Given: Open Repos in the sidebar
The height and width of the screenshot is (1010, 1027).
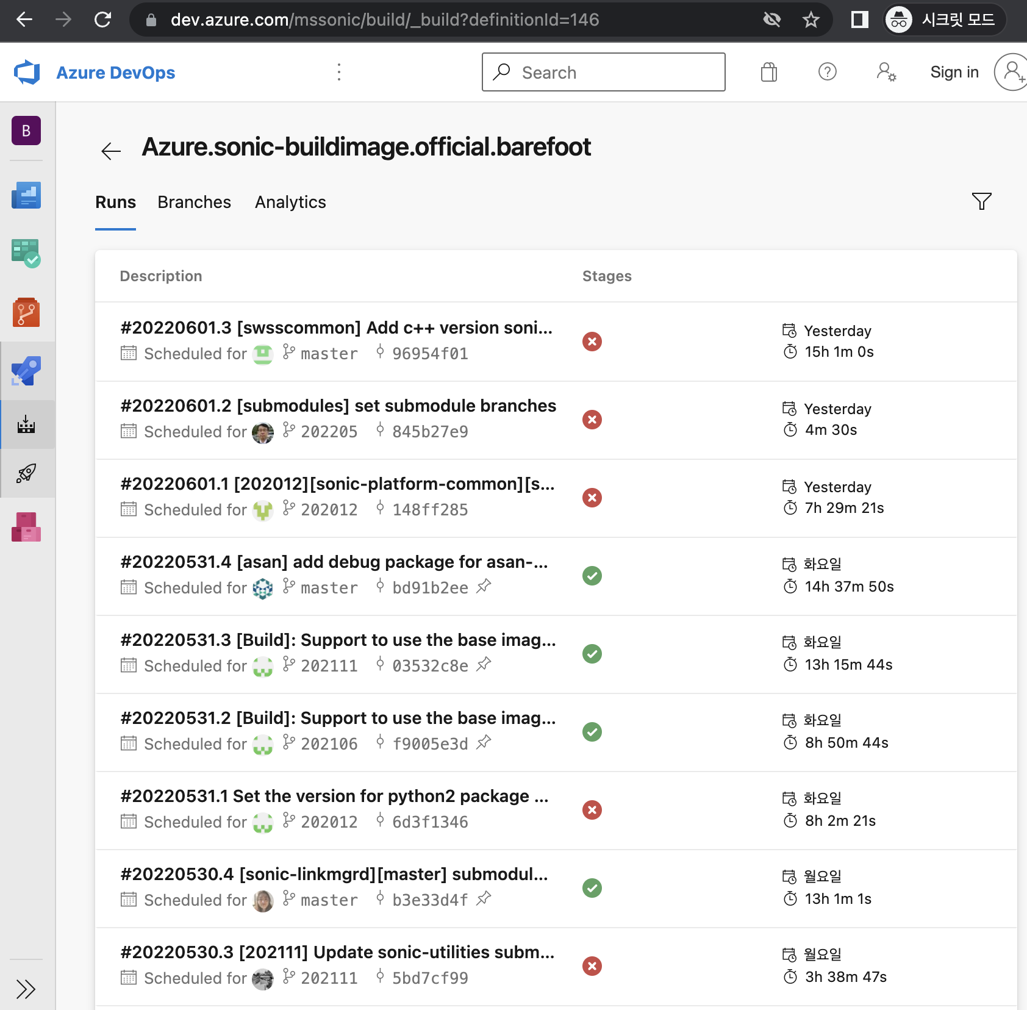Looking at the screenshot, I should (x=26, y=312).
